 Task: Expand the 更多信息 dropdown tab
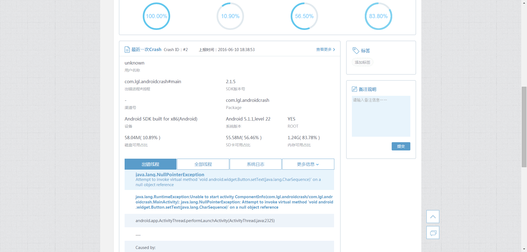tap(308, 164)
